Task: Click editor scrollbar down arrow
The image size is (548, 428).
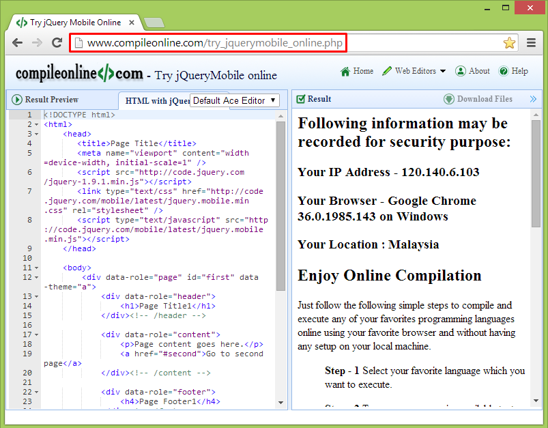Action: click(x=280, y=403)
